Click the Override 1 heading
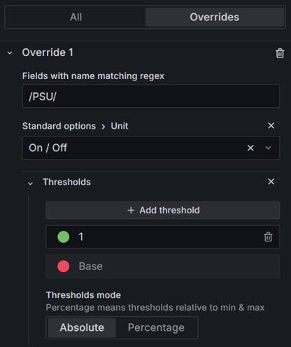The height and width of the screenshot is (347, 291). (48, 52)
